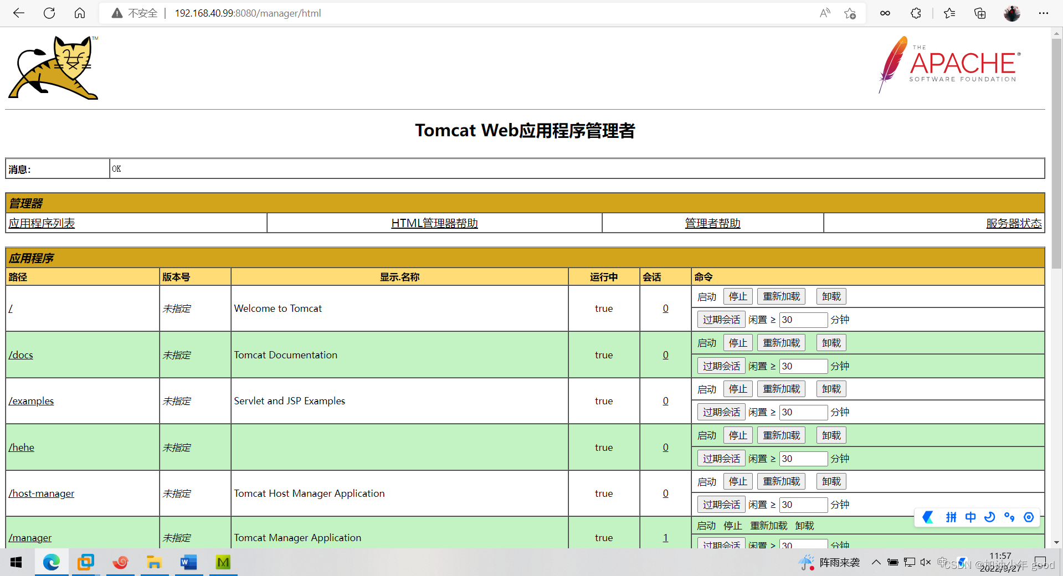
Task: Open the /docs application path
Action: [x=21, y=355]
